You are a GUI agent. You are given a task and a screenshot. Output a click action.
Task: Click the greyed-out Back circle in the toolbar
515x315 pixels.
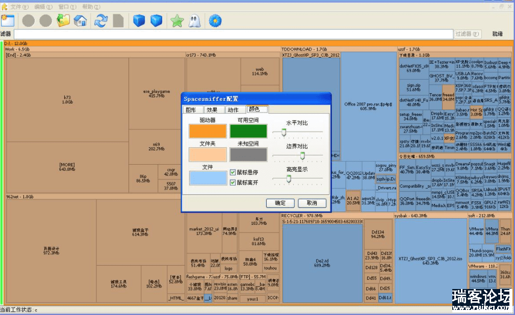coord(29,21)
